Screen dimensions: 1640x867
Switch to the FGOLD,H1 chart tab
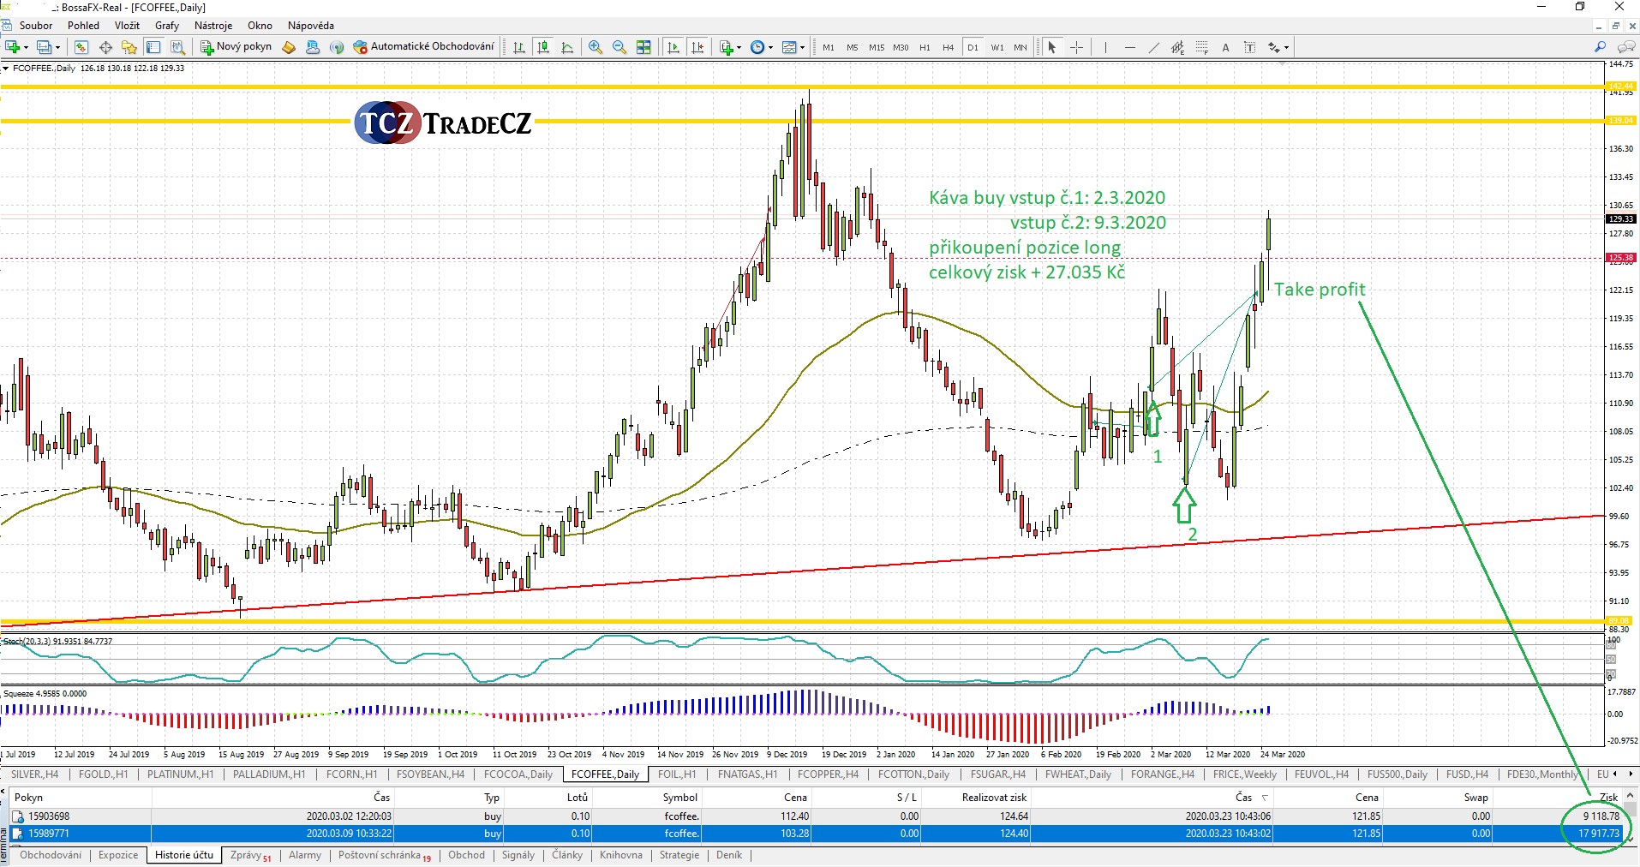103,774
